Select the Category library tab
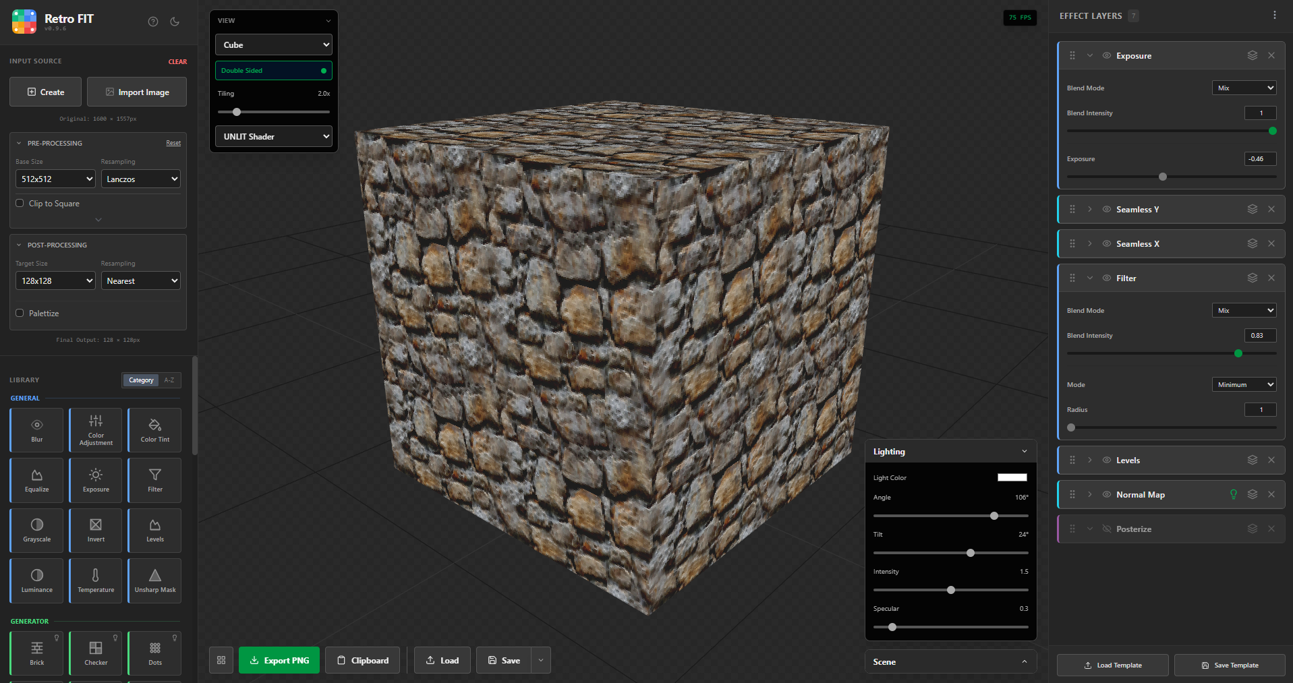 [141, 380]
